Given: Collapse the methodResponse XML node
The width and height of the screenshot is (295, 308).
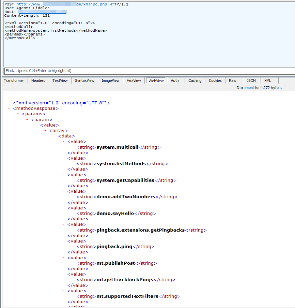Looking at the screenshot, I should coord(9,108).
